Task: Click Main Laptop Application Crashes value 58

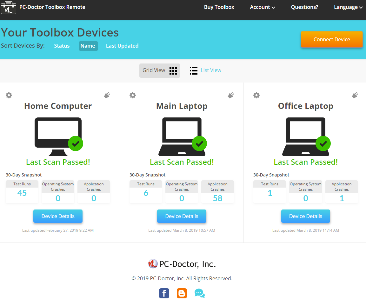Action: point(217,198)
